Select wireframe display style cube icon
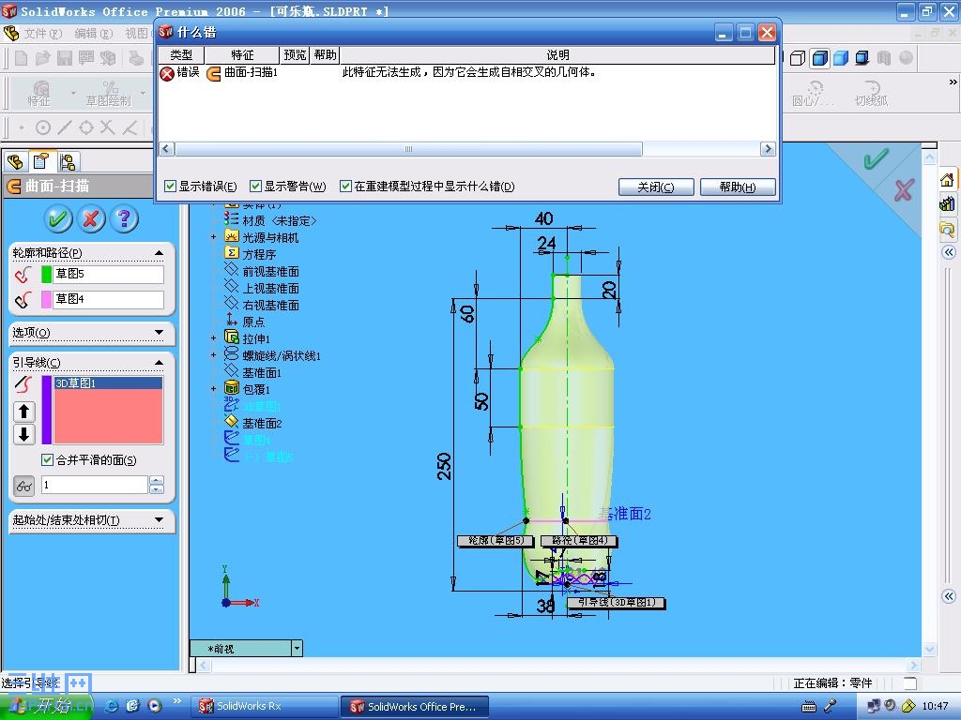The image size is (961, 720). [798, 58]
